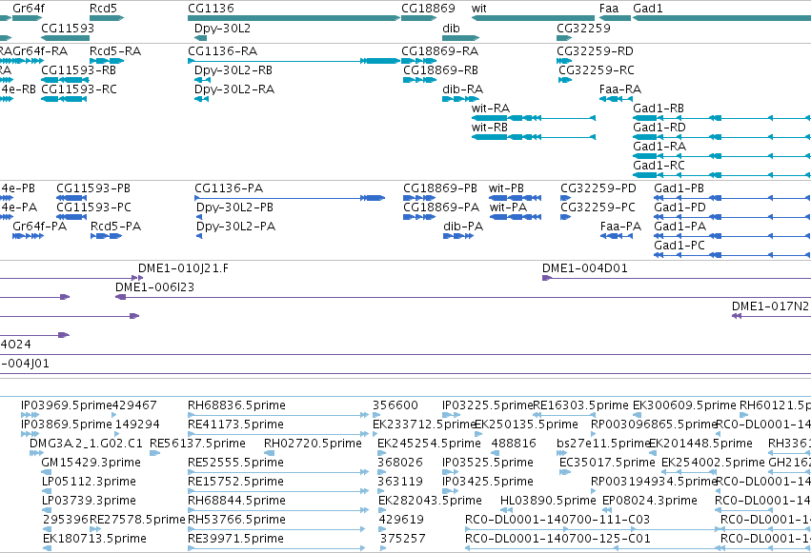Select transcript Gad1-RC
This screenshot has height=553, width=811.
[x=659, y=166]
